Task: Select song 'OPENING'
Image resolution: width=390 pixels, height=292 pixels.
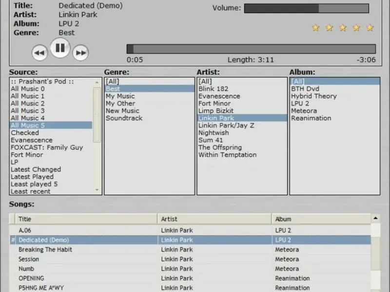Action: click(x=190, y=278)
